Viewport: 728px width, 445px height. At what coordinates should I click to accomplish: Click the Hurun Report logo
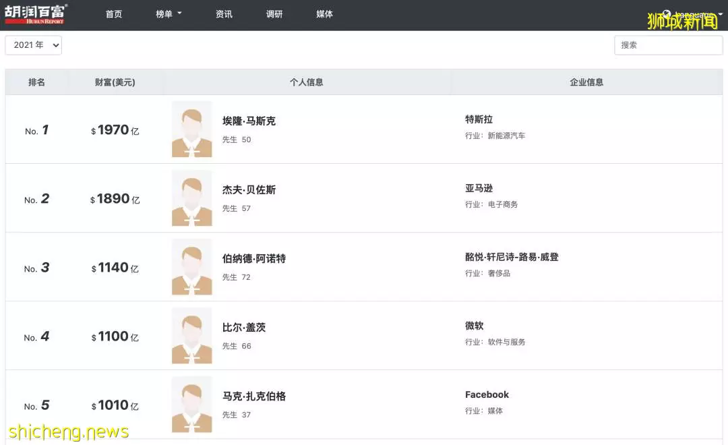[x=36, y=14]
